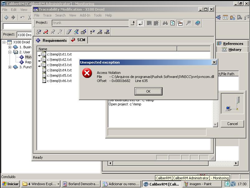Toggle the pressed return-arrow trace button
Image resolution: width=250 pixels, height=188 pixels.
140,23
